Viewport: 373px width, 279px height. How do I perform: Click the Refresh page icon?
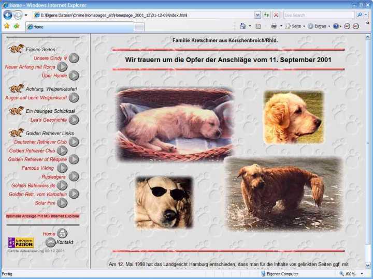[x=266, y=15]
